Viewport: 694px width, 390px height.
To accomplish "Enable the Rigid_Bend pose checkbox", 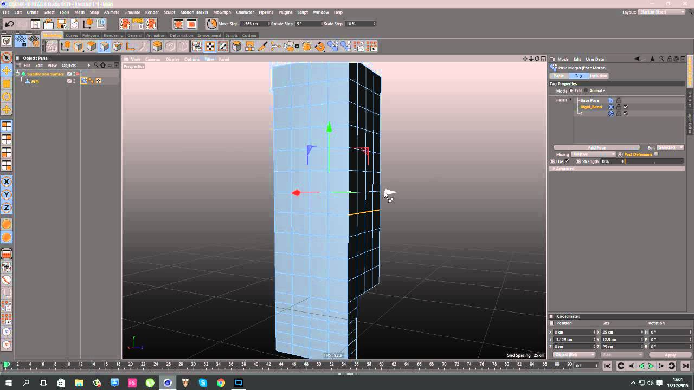I will click(x=626, y=107).
